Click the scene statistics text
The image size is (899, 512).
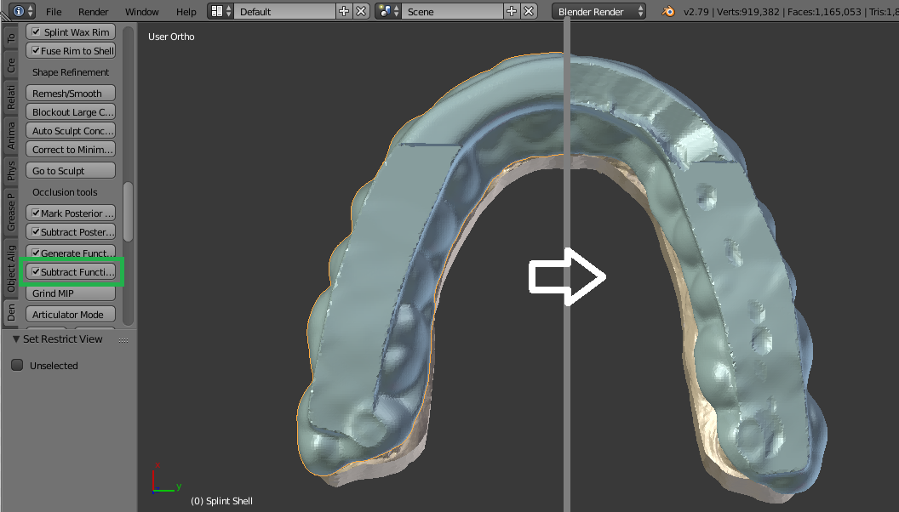[791, 11]
